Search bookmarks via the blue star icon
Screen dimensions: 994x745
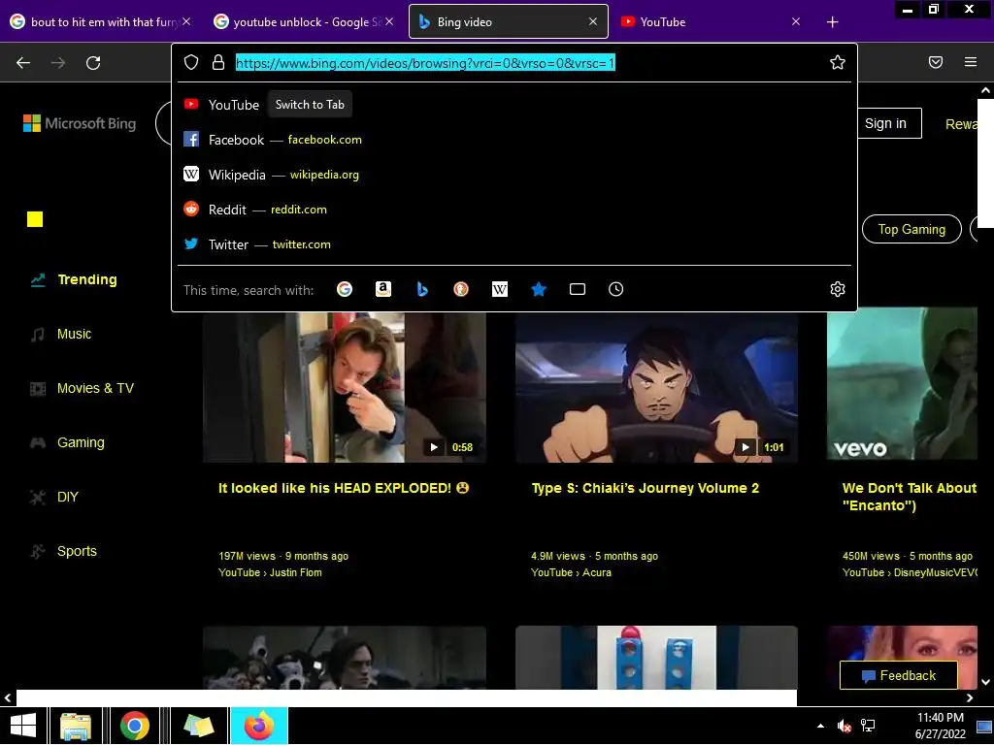pyautogui.click(x=539, y=289)
